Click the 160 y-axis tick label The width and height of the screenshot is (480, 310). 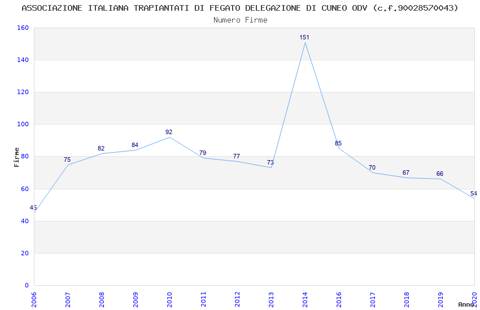(23, 28)
